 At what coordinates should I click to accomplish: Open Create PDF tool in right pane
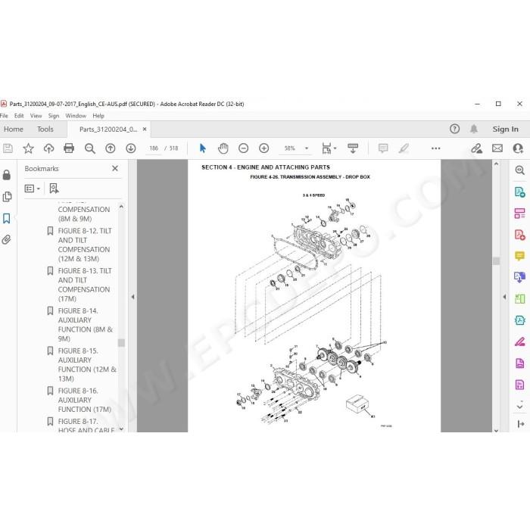(x=519, y=235)
